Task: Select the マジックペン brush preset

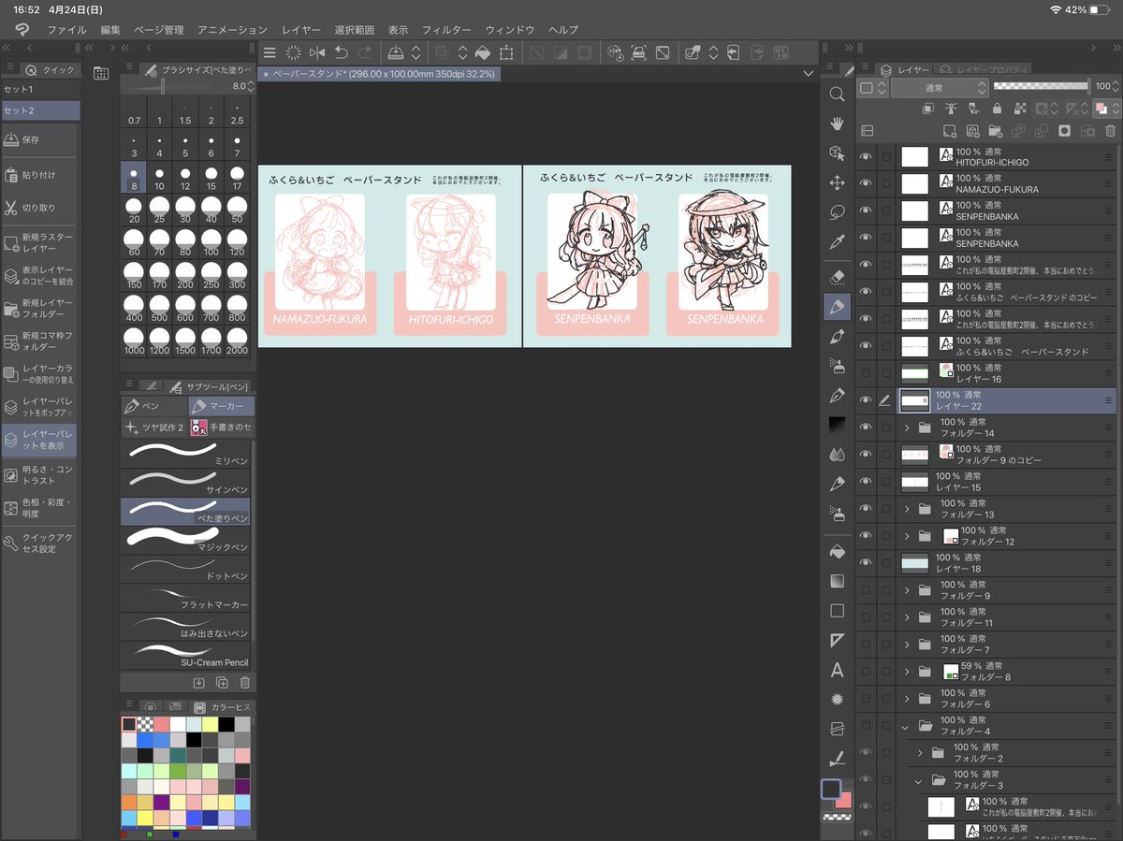Action: click(x=185, y=539)
